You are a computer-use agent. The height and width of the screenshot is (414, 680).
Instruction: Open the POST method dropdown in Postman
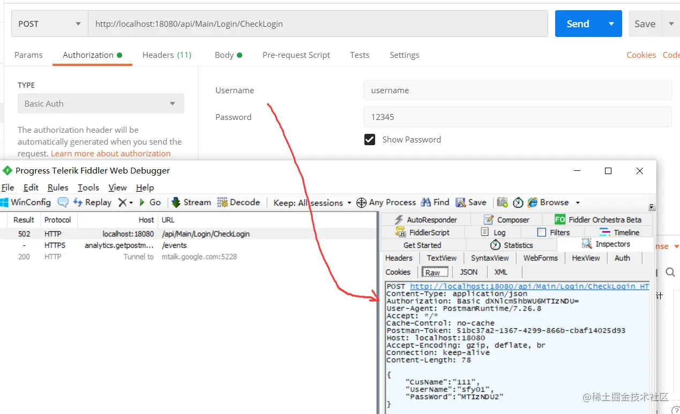[x=49, y=24]
